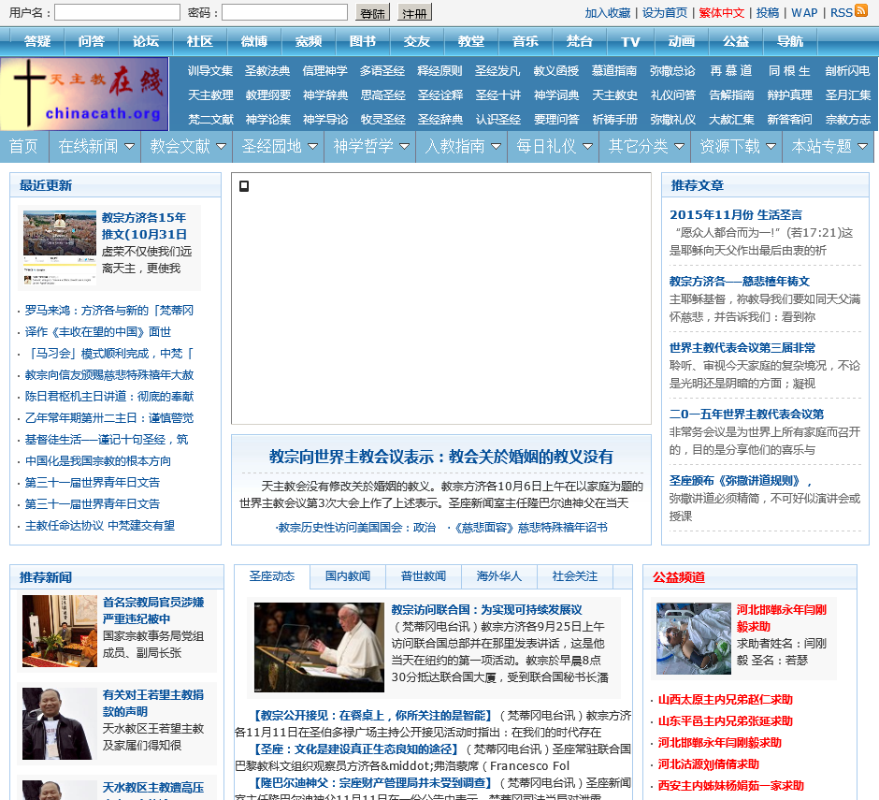Viewport: 879px width, 800px height.
Task: Open TV in the top navigation
Action: pyautogui.click(x=630, y=41)
